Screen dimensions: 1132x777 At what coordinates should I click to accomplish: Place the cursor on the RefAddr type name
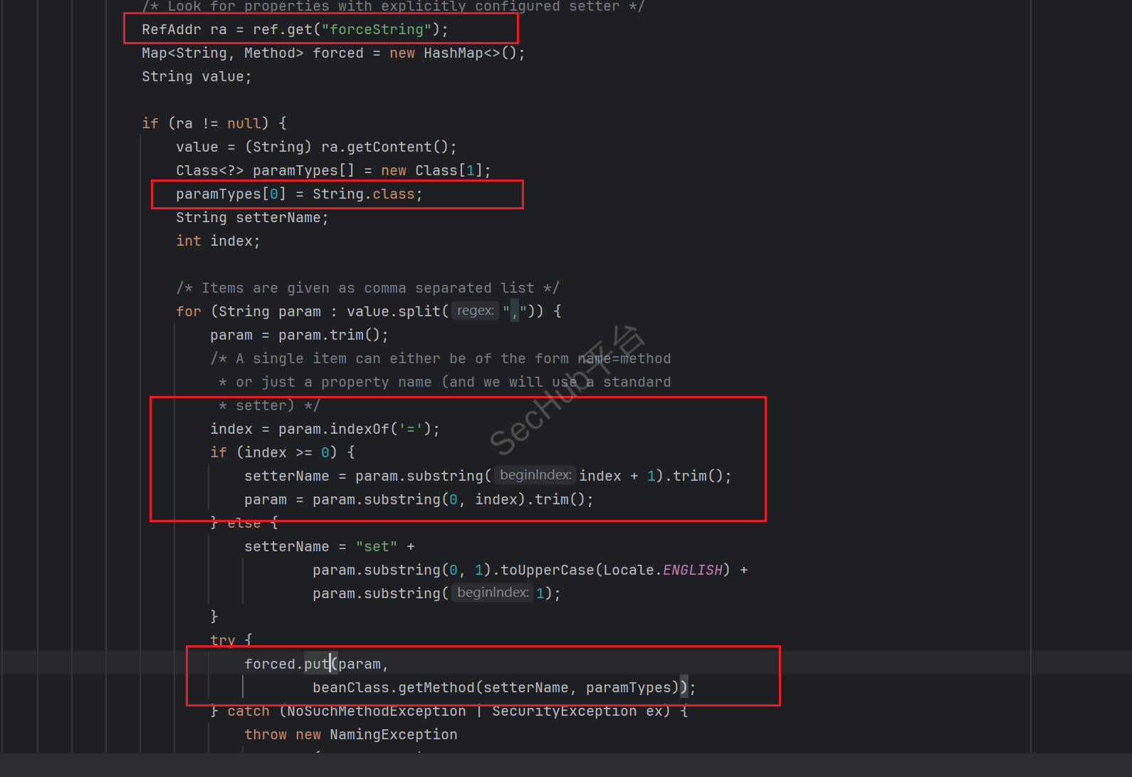tap(171, 29)
